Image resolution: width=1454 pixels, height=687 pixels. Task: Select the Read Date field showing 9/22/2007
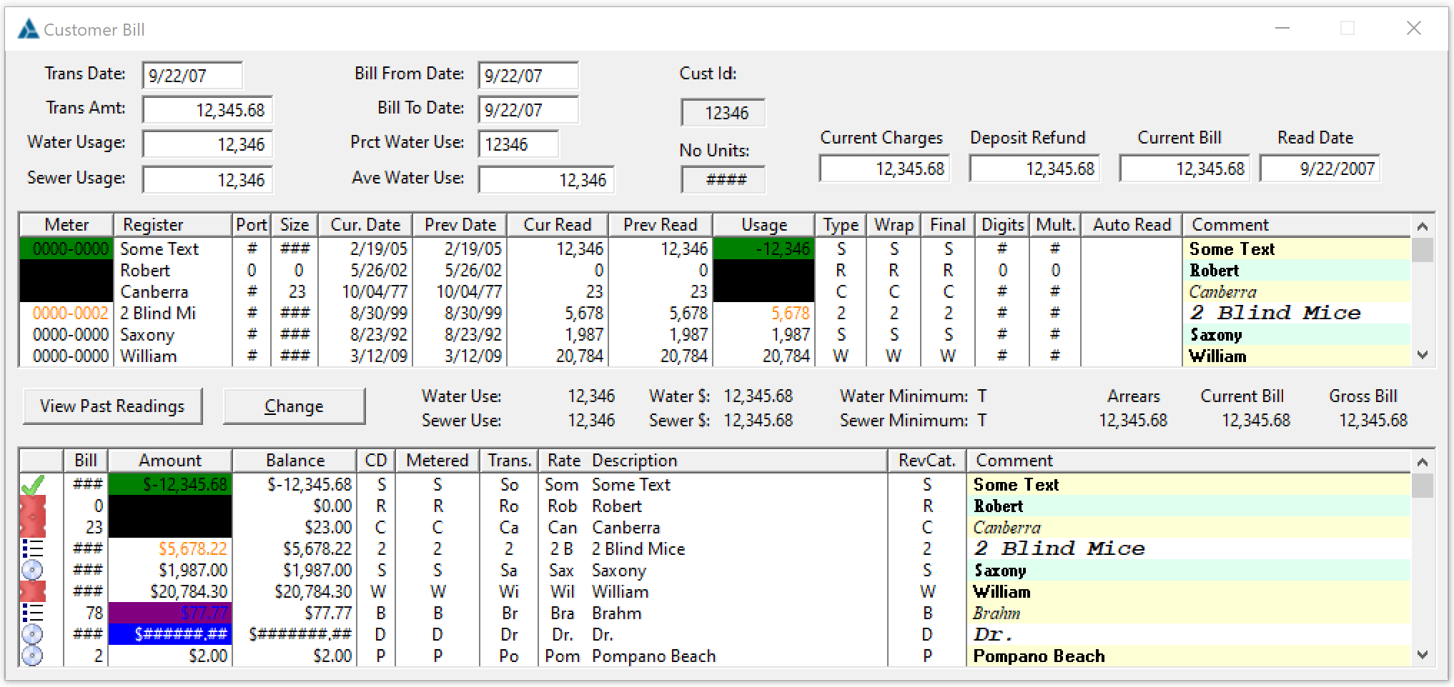[1319, 169]
